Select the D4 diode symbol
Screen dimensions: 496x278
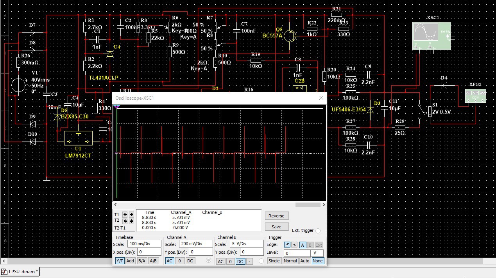[444, 86]
